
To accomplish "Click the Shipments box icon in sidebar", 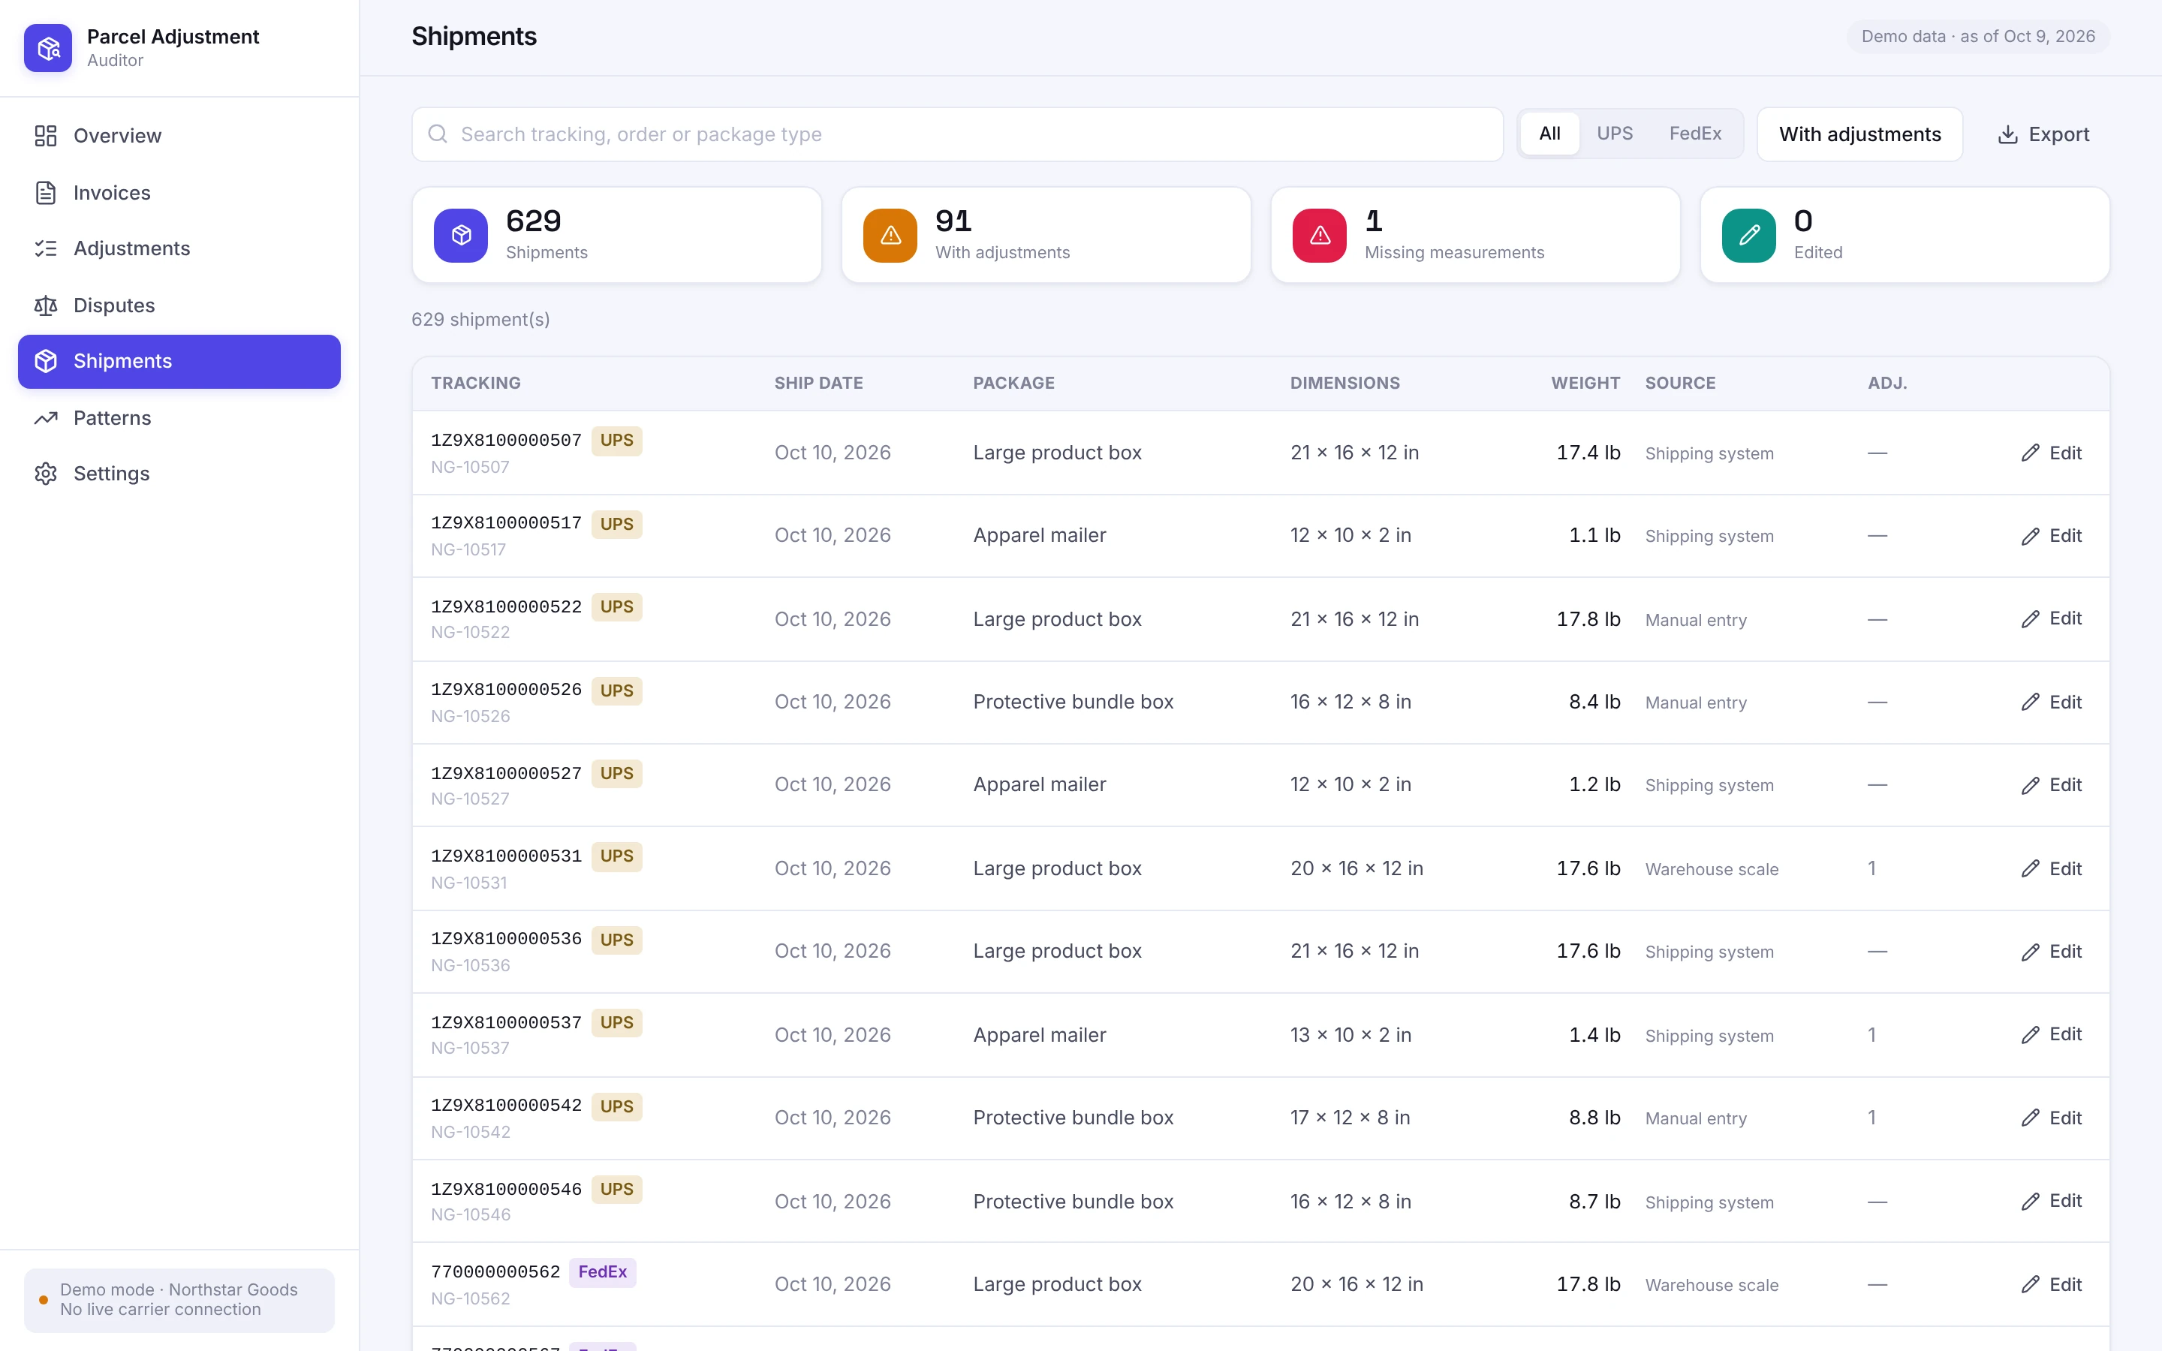I will click(x=46, y=361).
